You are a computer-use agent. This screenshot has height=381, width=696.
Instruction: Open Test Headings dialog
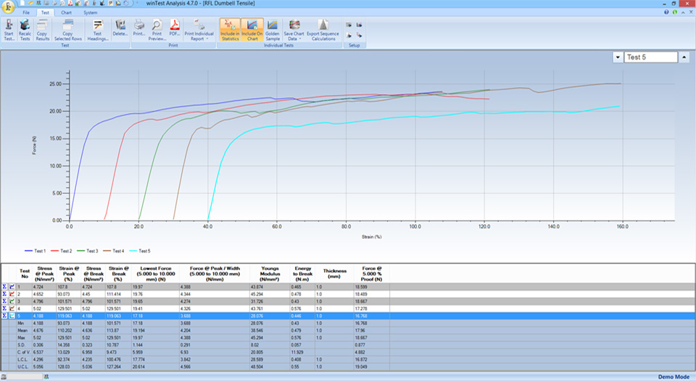pyautogui.click(x=98, y=30)
